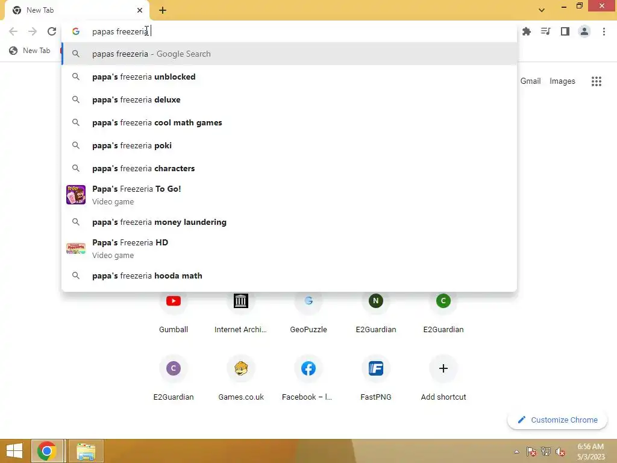The width and height of the screenshot is (617, 463).
Task: Click the Chrome taskbar icon
Action: pyautogui.click(x=47, y=451)
